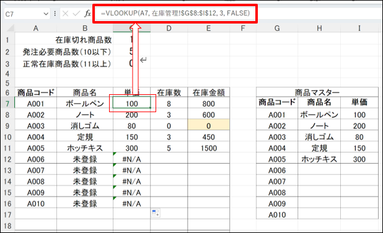
Task: Select column I header
Action: click(359, 29)
